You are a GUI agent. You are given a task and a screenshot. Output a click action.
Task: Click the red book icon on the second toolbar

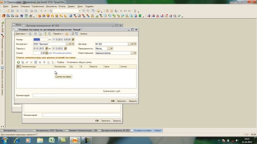tap(4, 16)
